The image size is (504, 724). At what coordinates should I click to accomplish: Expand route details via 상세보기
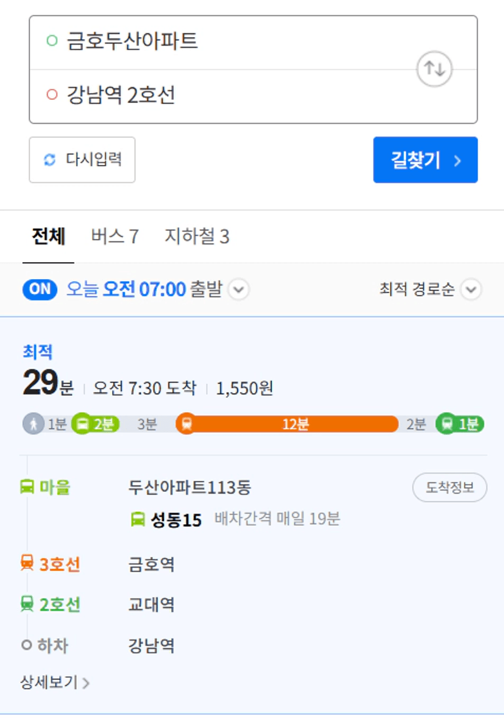pyautogui.click(x=54, y=683)
